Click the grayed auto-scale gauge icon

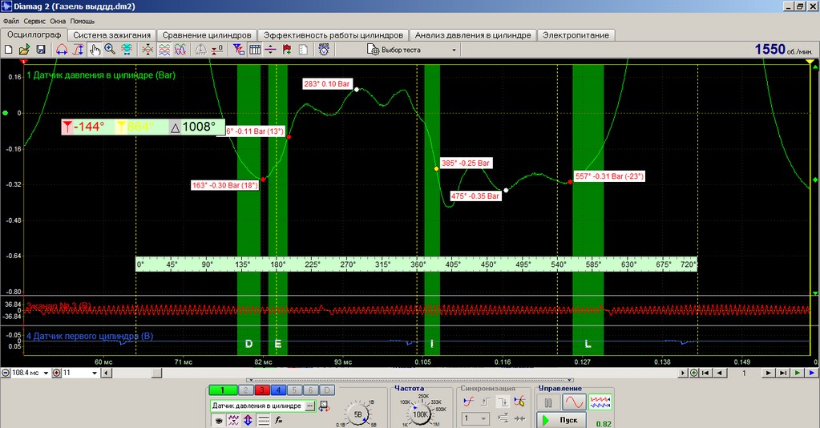pyautogui.click(x=201, y=50)
